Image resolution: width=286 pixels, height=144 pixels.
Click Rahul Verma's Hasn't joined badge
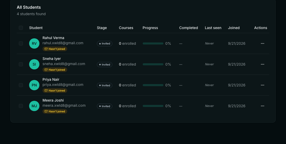[55, 49]
